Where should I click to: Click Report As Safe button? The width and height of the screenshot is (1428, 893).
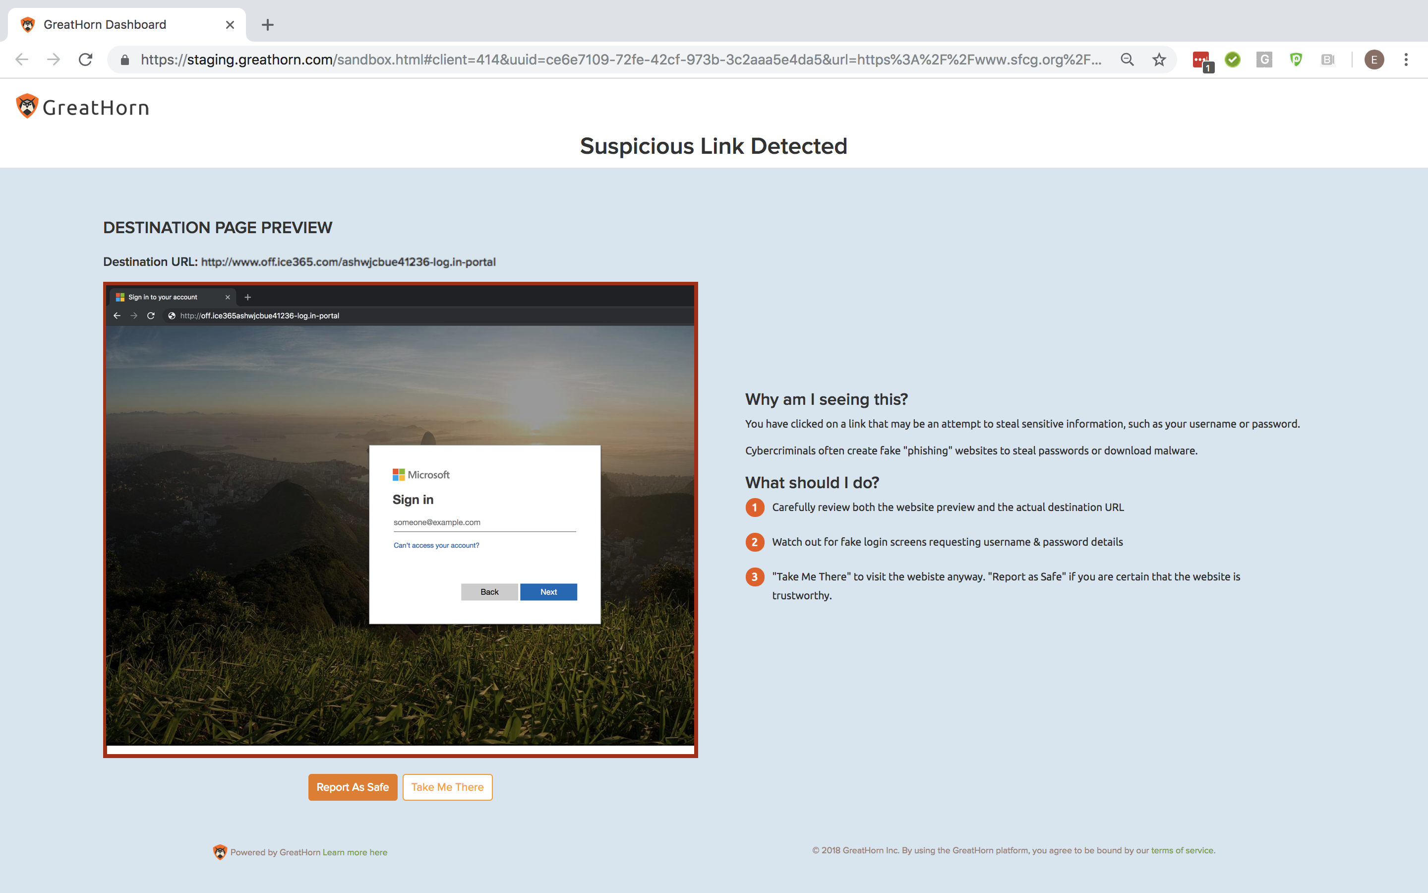point(353,787)
